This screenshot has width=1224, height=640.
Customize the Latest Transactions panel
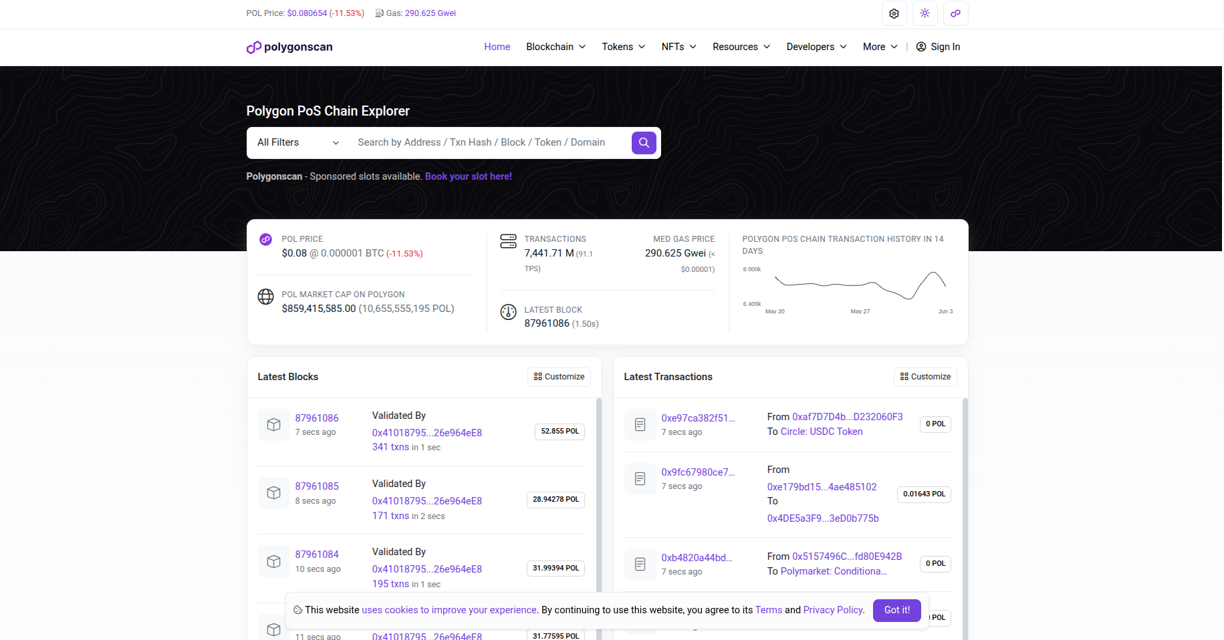click(925, 377)
